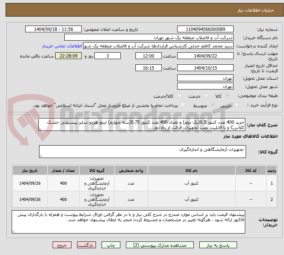
Task: Click کنتور آب in row 1
Action: (x=191, y=183)
